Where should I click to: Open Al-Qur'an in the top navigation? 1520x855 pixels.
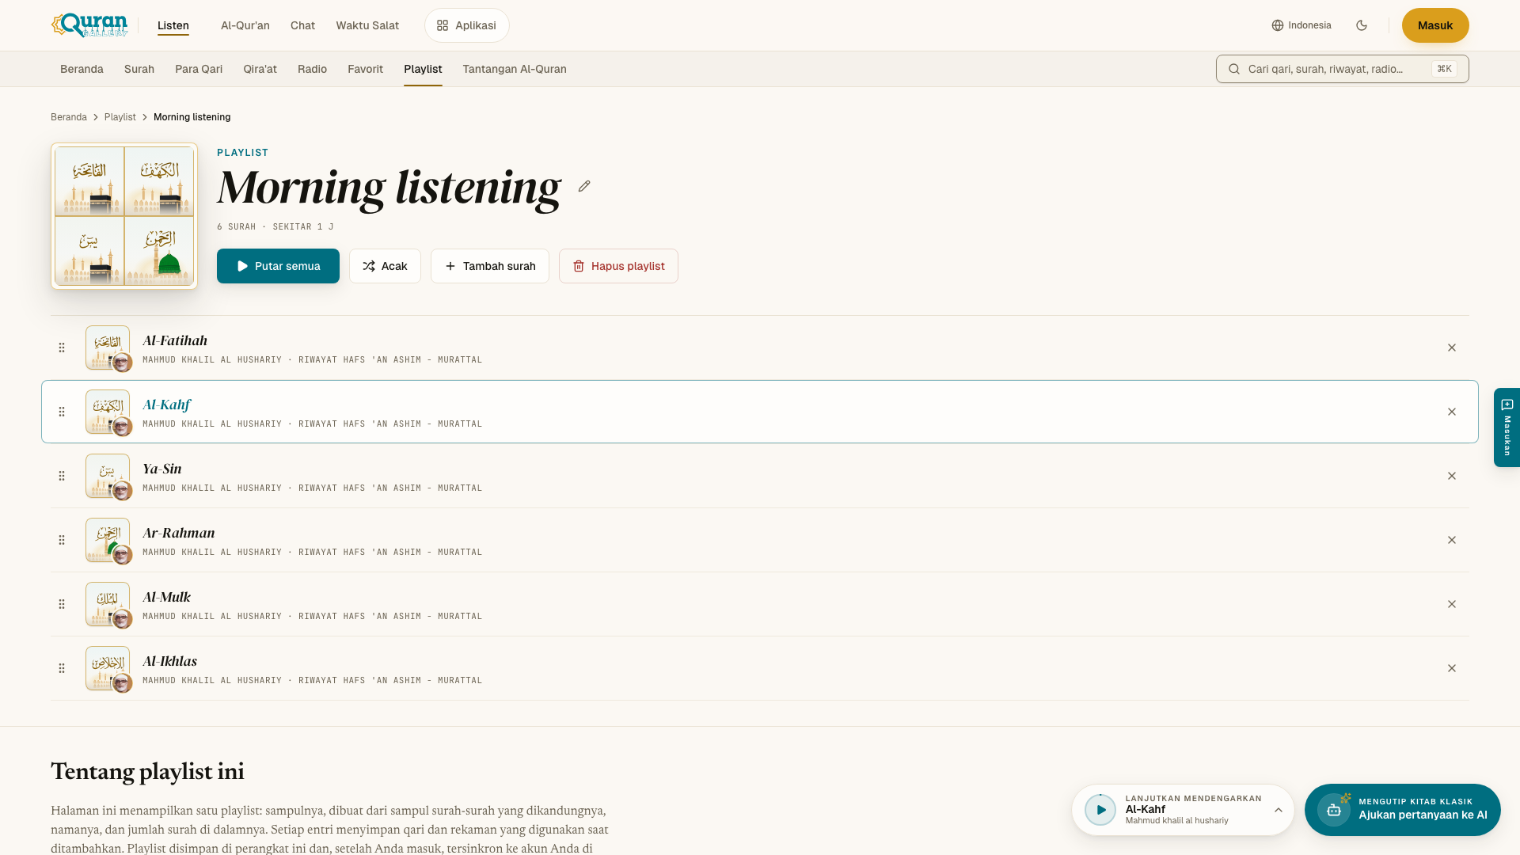pos(245,25)
